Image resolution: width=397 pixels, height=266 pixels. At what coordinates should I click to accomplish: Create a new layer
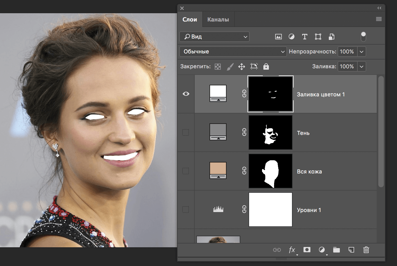coord(351,250)
